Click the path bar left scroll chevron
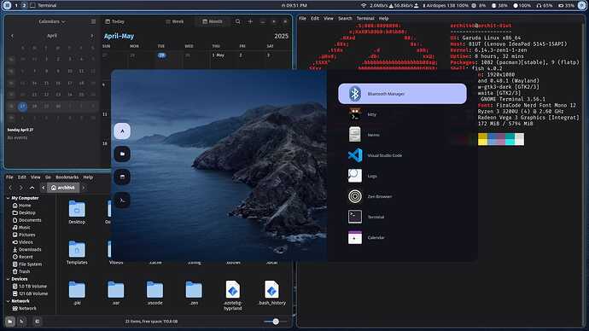This screenshot has width=589, height=331. click(x=44, y=188)
